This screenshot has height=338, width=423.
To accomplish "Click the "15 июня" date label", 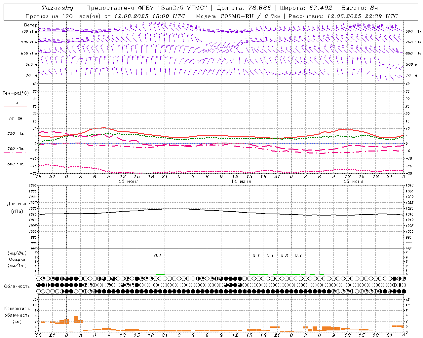I will 353,182.
